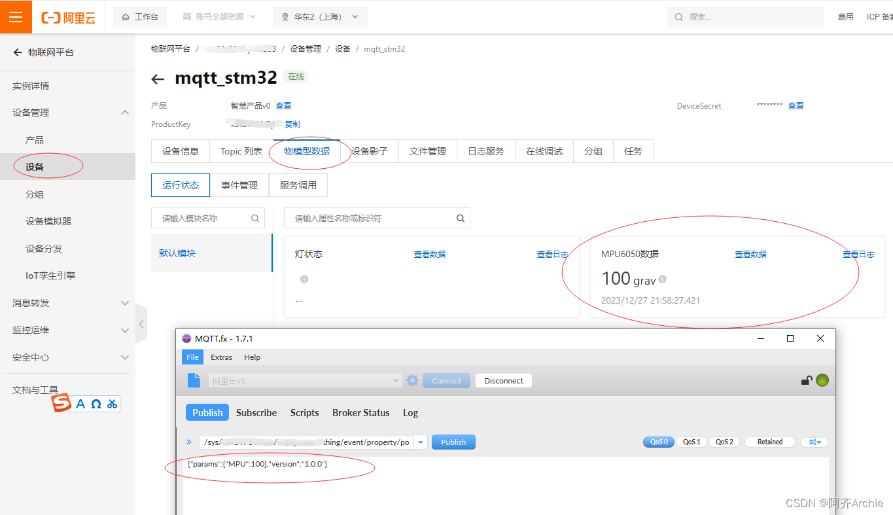This screenshot has height=515, width=893.
Task: Open 账号全部资源 dropdown
Action: (219, 17)
